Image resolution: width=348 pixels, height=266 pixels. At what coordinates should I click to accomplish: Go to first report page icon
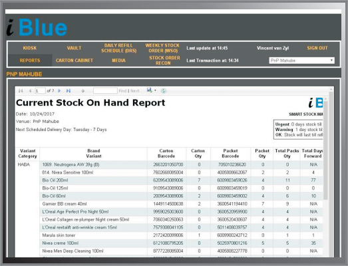[21, 90]
